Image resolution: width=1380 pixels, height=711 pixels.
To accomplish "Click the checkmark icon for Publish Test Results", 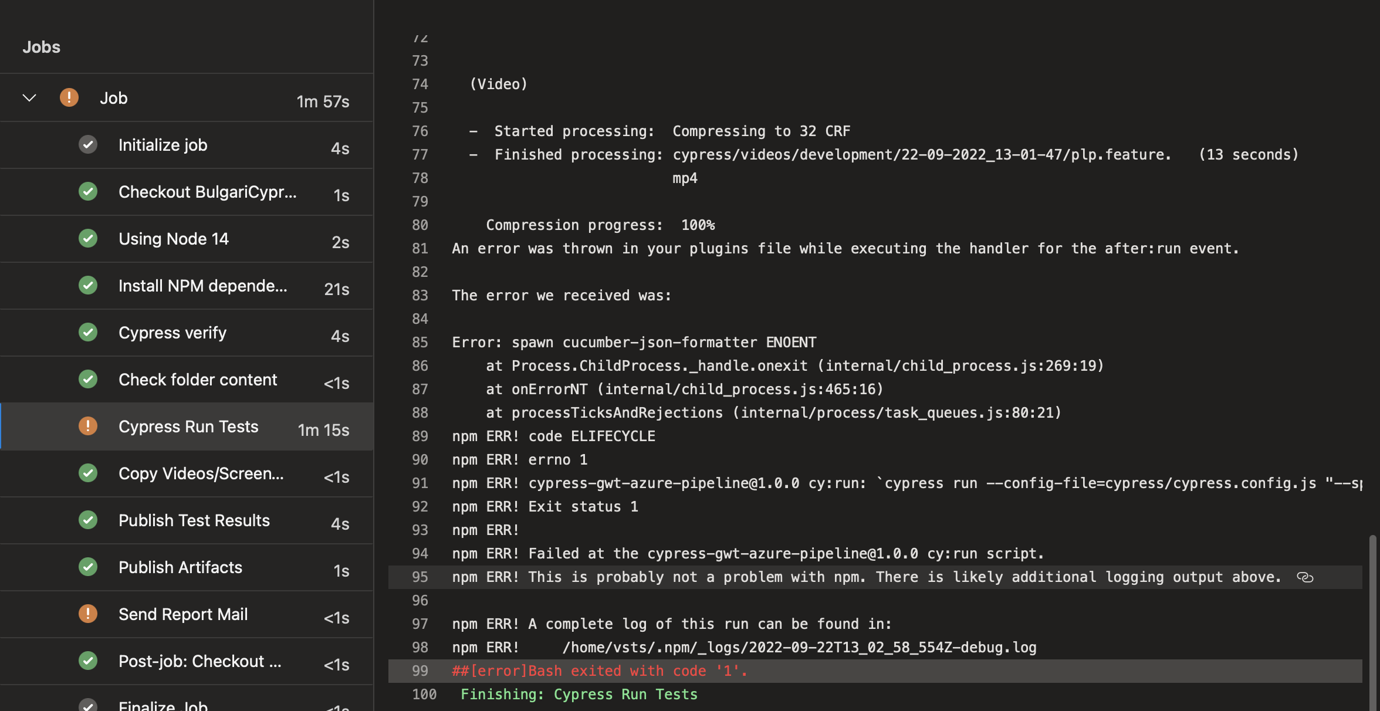I will pos(88,520).
